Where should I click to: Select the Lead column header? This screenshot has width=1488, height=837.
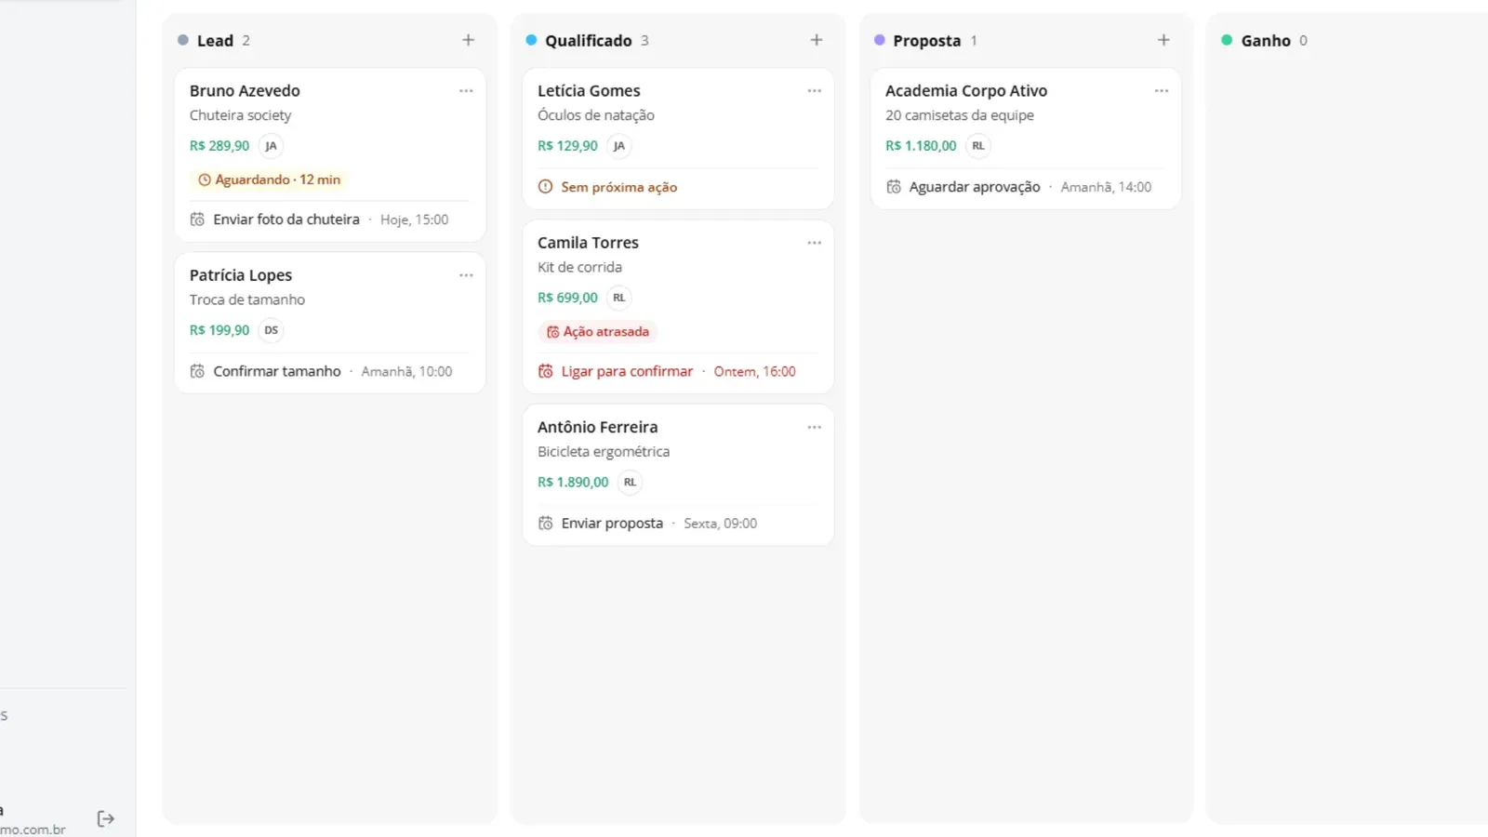tap(215, 41)
